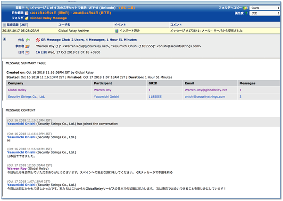Click the Messages column header
Image resolution: width=283 pixels, height=201 pixels.
click(248, 83)
